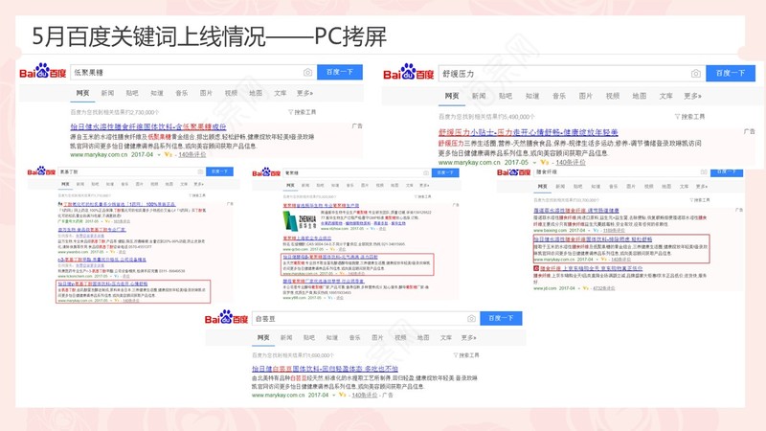Click red JD icon in 膳食纤维 results
This screenshot has height=431, width=766.
(536, 268)
